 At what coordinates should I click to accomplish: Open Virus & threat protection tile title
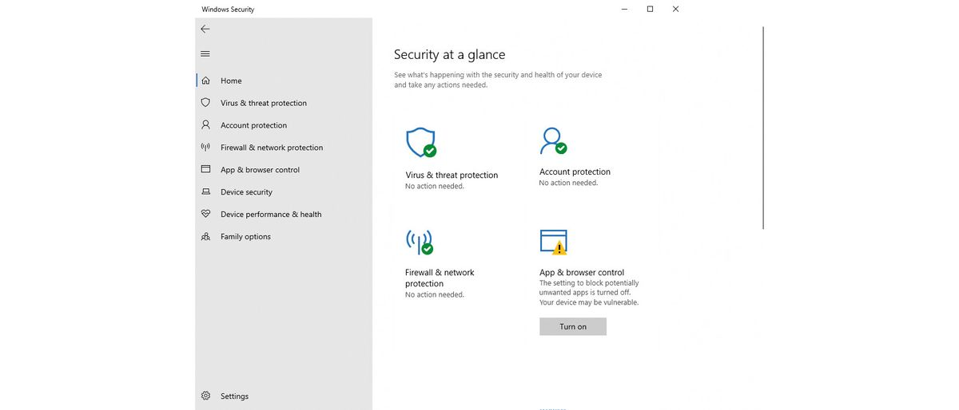tap(452, 175)
